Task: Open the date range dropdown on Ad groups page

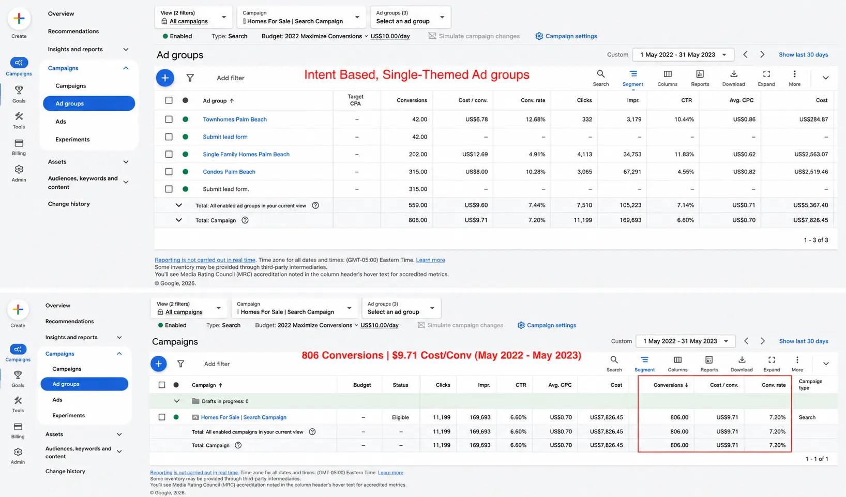Action: pos(683,54)
